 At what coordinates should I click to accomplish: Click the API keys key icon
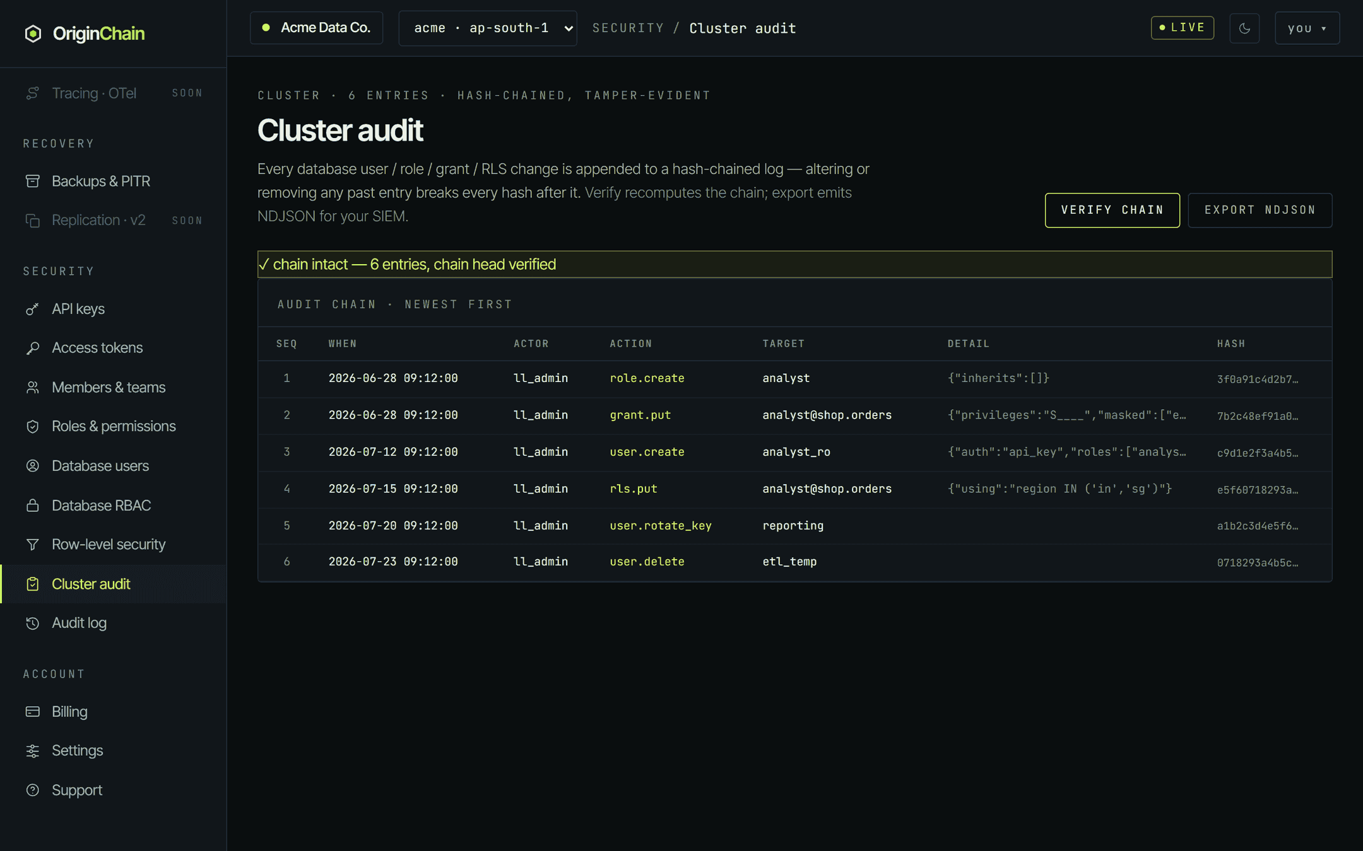(33, 309)
